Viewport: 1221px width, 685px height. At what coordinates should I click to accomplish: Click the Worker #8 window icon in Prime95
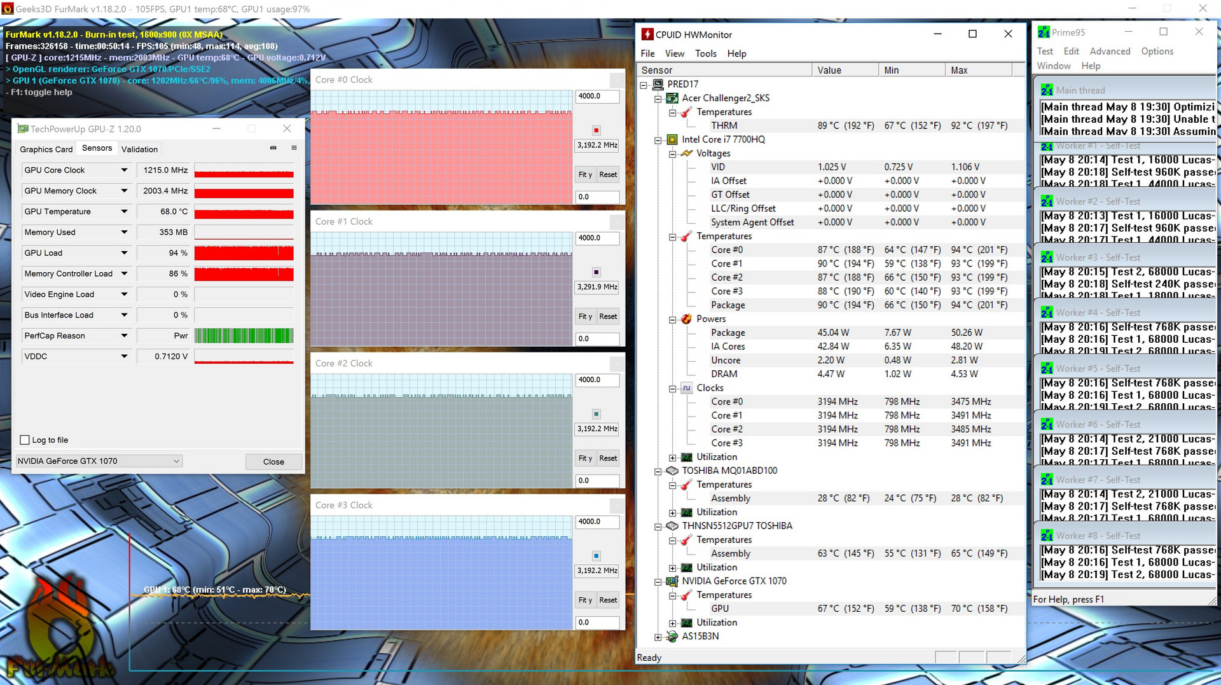[x=1047, y=536]
